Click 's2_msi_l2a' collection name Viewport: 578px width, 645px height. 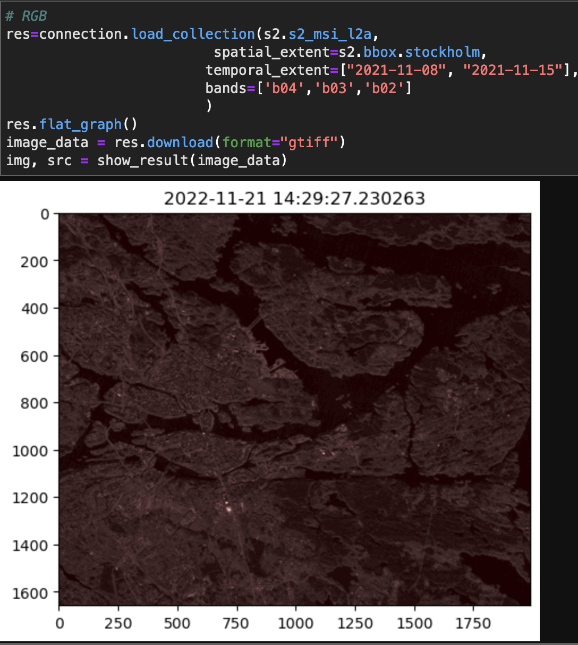click(x=330, y=34)
